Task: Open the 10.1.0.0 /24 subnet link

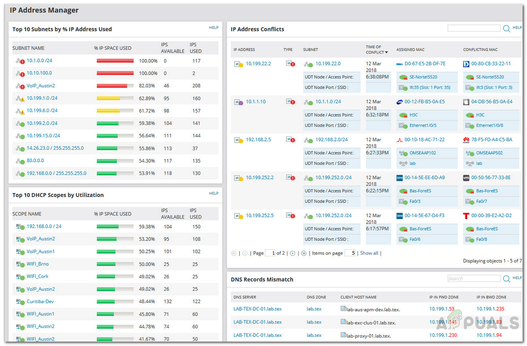Action: pyautogui.click(x=39, y=61)
